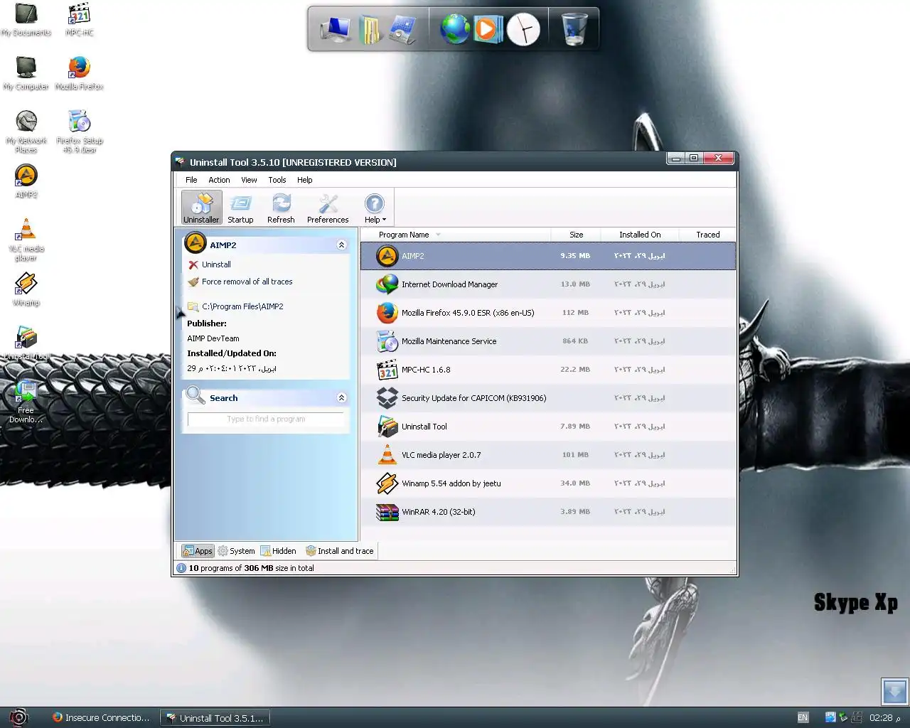Click the EN language indicator in tray
Screen dimensions: 910x728
tap(803, 717)
